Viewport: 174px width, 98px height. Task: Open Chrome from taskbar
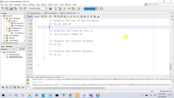tap(70, 95)
